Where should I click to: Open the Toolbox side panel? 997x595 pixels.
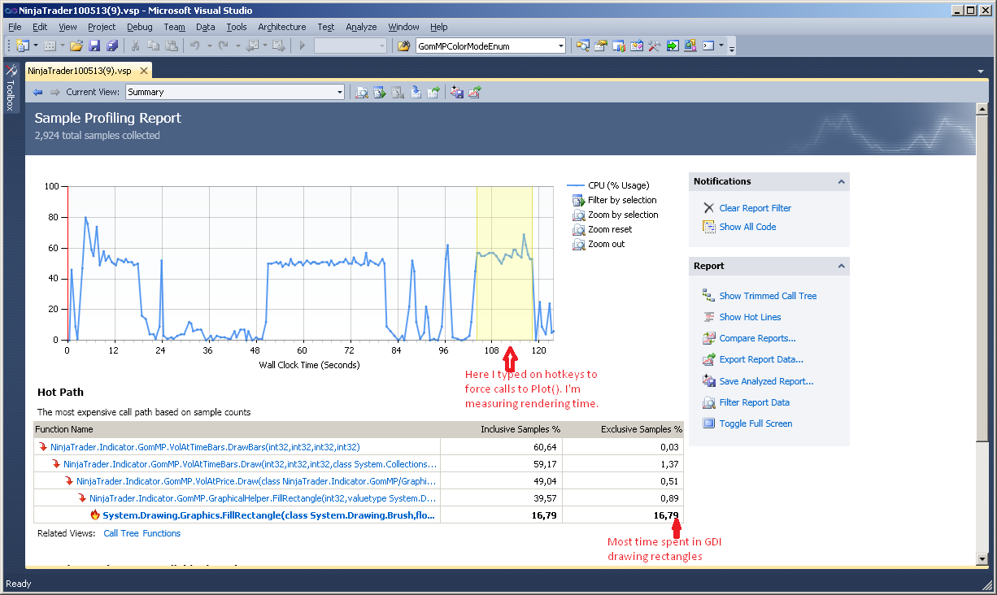[11, 88]
